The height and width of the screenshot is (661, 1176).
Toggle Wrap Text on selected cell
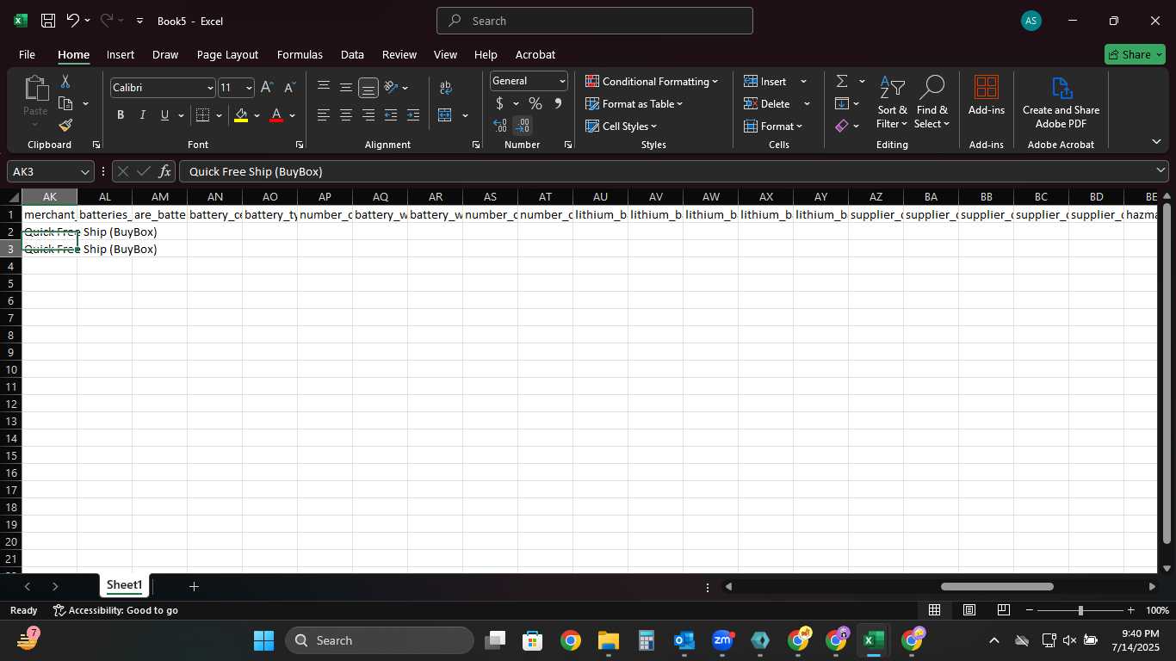[446, 87]
